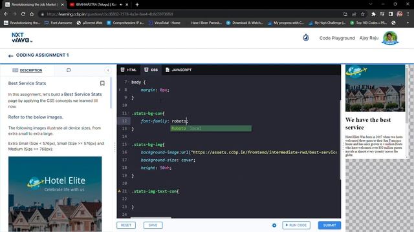Click the preview pane hotel image
Screen dimensions: 414x232
click(x=375, y=88)
